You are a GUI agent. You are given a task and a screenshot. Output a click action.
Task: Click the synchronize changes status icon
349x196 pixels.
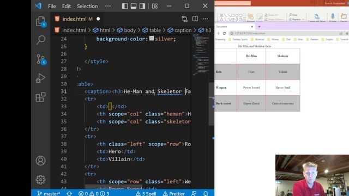point(69,194)
